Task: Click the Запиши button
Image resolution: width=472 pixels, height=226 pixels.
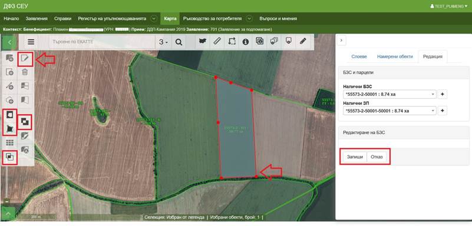Action: pos(355,157)
